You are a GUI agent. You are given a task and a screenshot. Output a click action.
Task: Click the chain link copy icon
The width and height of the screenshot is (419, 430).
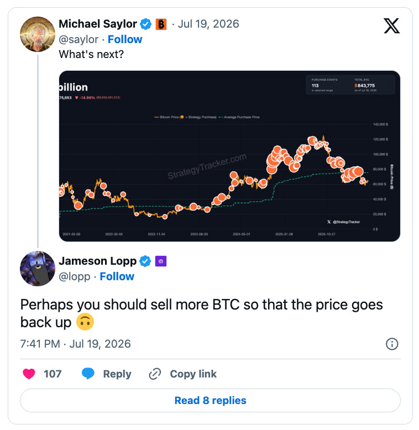click(x=155, y=374)
